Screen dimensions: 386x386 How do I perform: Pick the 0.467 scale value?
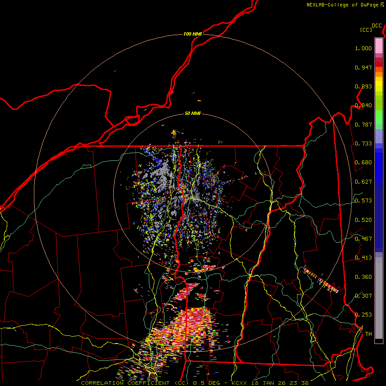pos(363,239)
